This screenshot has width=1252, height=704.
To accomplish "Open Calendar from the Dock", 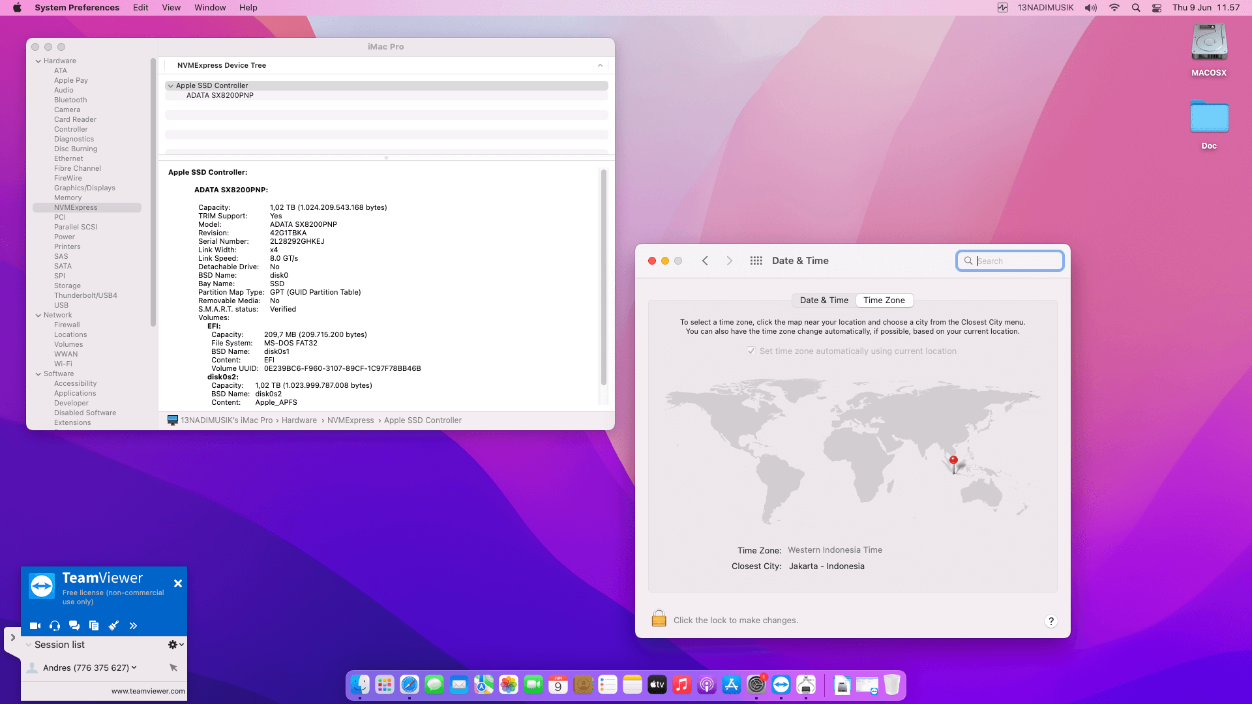I will click(558, 684).
